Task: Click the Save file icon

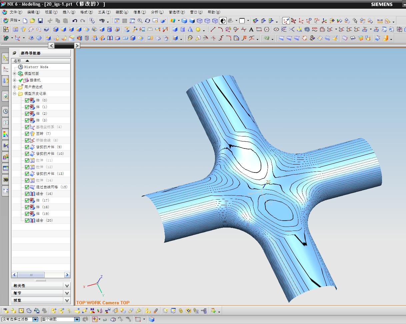Action: [40, 21]
